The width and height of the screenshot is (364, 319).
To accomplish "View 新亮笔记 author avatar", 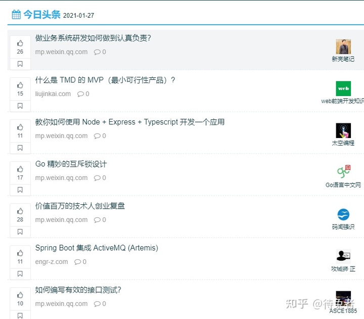I will (343, 47).
